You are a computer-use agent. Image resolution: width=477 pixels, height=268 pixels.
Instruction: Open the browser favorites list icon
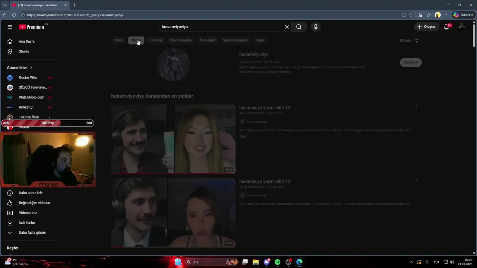(429, 15)
